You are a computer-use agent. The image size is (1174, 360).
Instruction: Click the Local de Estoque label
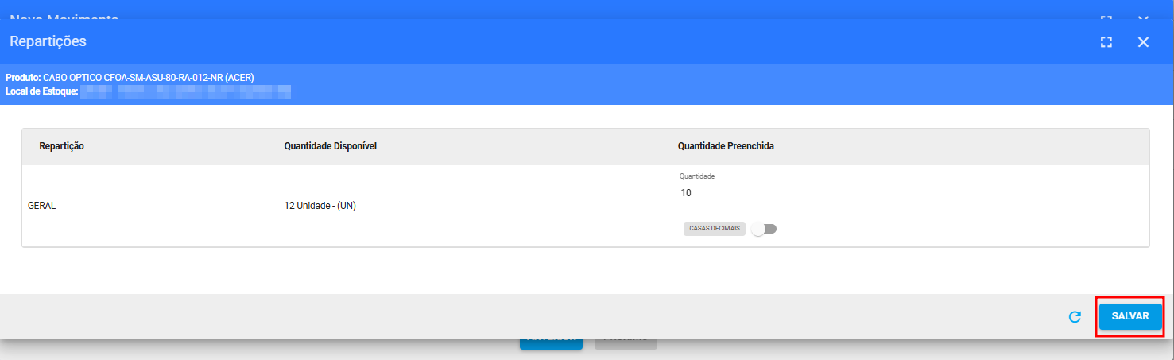[x=42, y=92]
